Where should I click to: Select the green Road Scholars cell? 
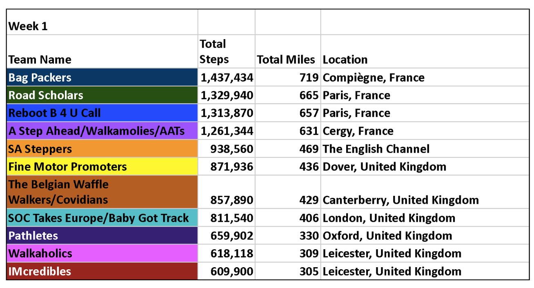[x=102, y=95]
